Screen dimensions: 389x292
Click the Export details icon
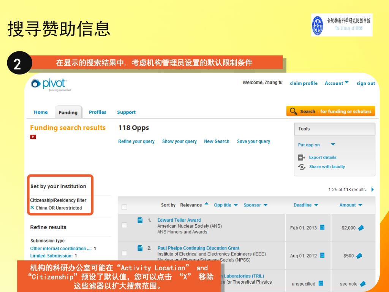point(301,157)
